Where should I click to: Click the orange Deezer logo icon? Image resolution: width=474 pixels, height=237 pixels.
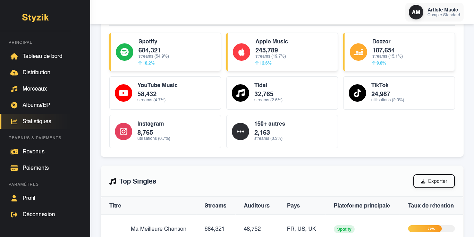(358, 52)
